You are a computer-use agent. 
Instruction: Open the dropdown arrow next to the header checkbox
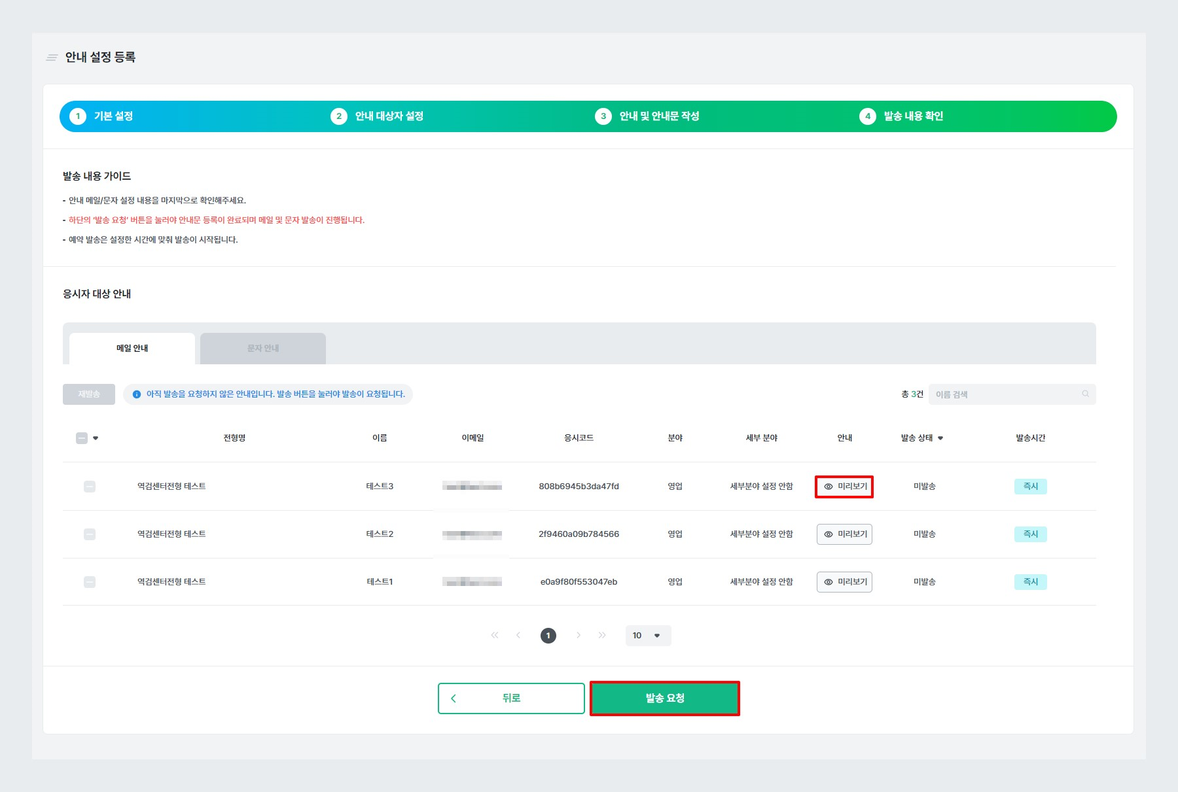pyautogui.click(x=96, y=438)
